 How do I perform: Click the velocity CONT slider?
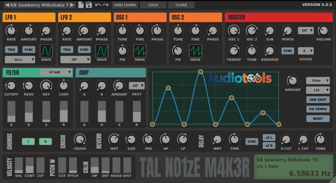pos(30,165)
